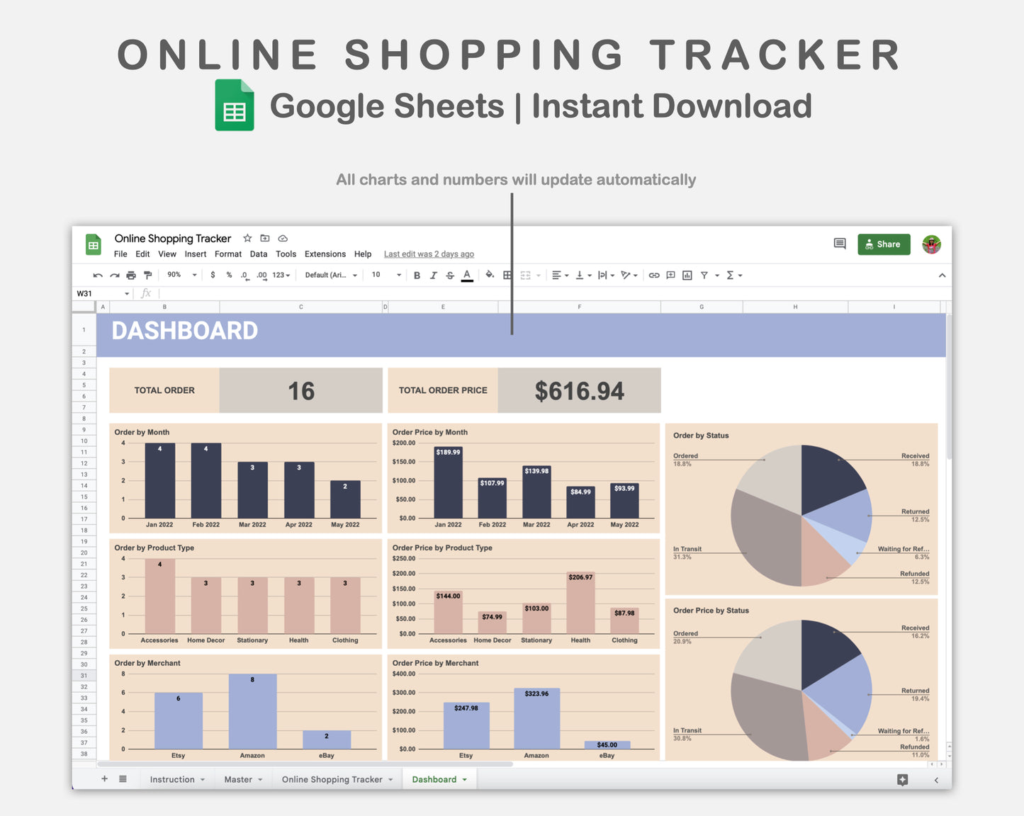Click the Undo arrow icon
Image resolution: width=1024 pixels, height=816 pixels.
click(x=98, y=275)
